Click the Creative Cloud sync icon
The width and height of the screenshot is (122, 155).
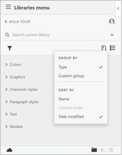coord(9,150)
